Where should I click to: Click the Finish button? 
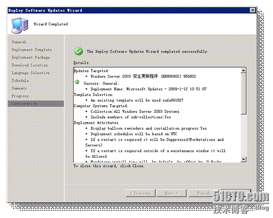point(203,193)
